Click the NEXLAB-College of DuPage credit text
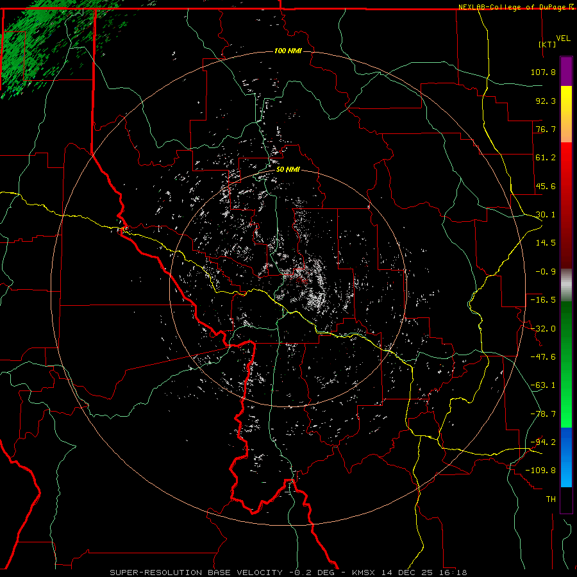577x577 pixels. pos(512,7)
